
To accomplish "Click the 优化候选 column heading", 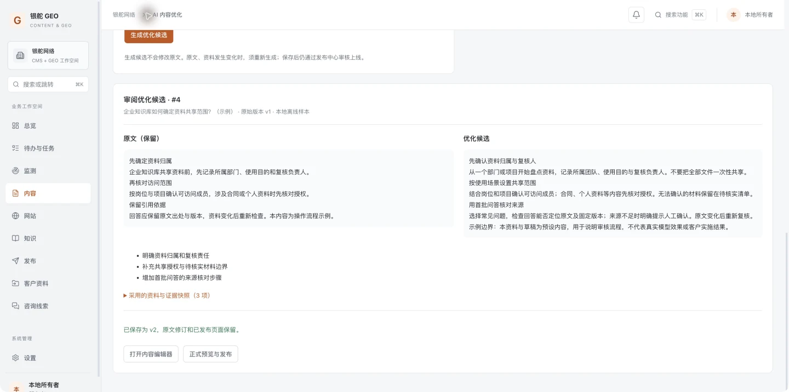I will click(x=476, y=139).
